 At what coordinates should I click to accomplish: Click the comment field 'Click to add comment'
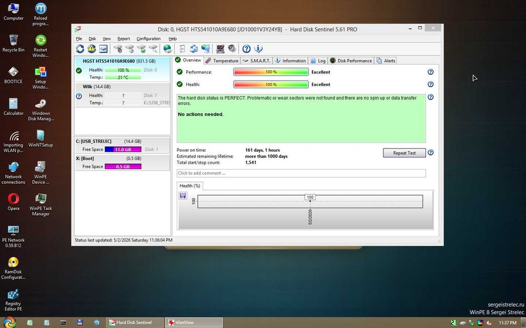301,173
